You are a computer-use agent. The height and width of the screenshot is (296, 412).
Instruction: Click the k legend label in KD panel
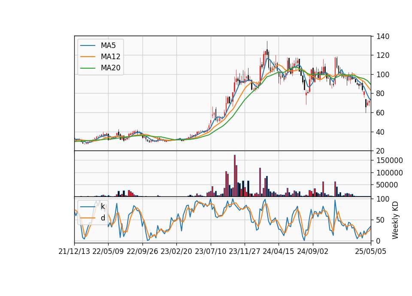point(103,206)
